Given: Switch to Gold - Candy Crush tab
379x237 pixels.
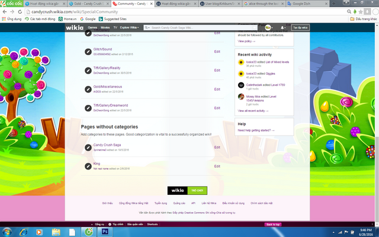Looking at the screenshot, I should (88, 4).
